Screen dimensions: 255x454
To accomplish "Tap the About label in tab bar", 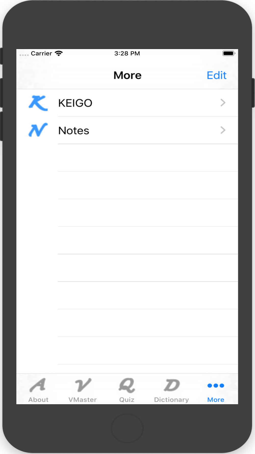I will (38, 400).
